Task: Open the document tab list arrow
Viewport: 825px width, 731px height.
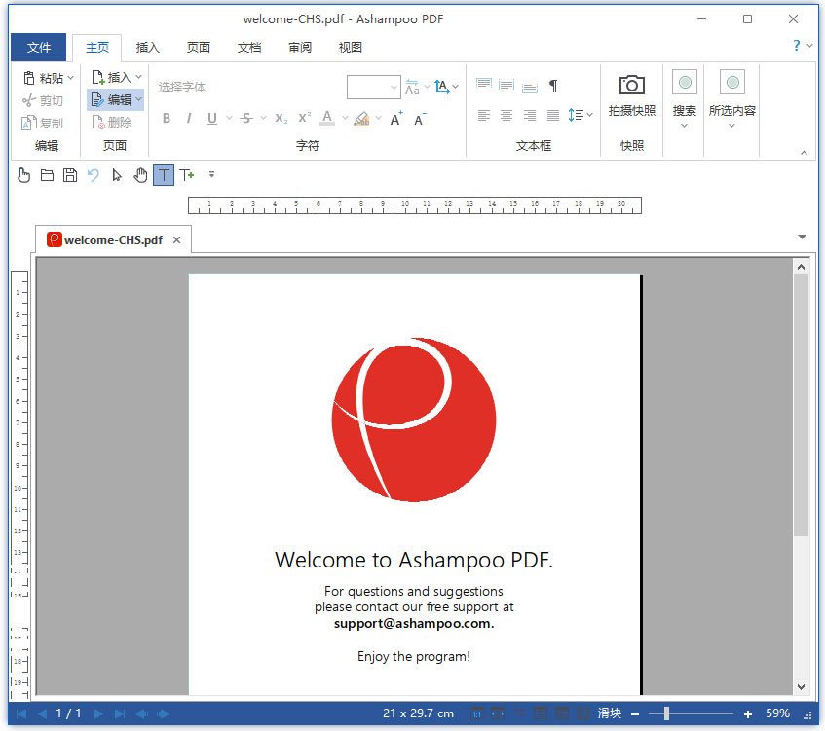Action: point(802,237)
